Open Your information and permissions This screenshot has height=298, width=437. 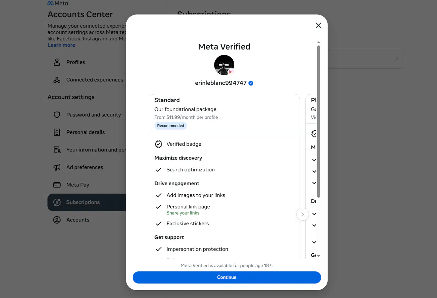[87, 150]
